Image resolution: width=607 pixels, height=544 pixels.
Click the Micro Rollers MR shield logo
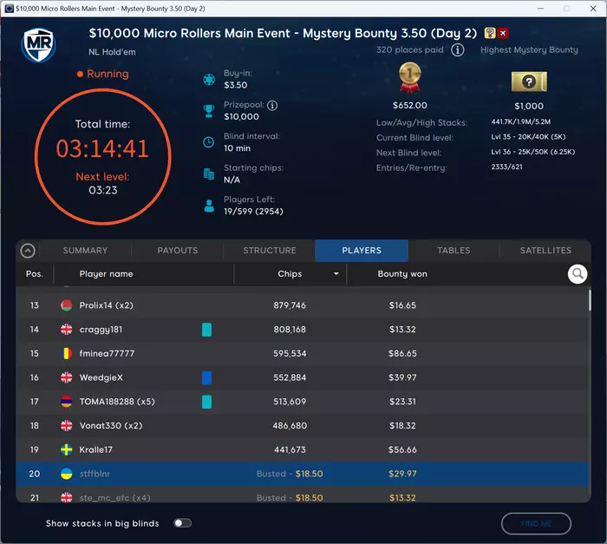[38, 45]
